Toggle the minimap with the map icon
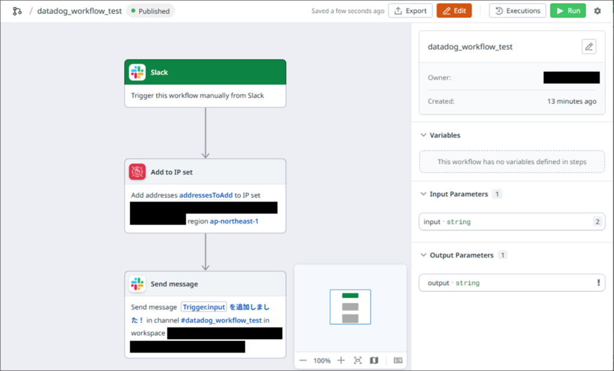 coord(374,360)
